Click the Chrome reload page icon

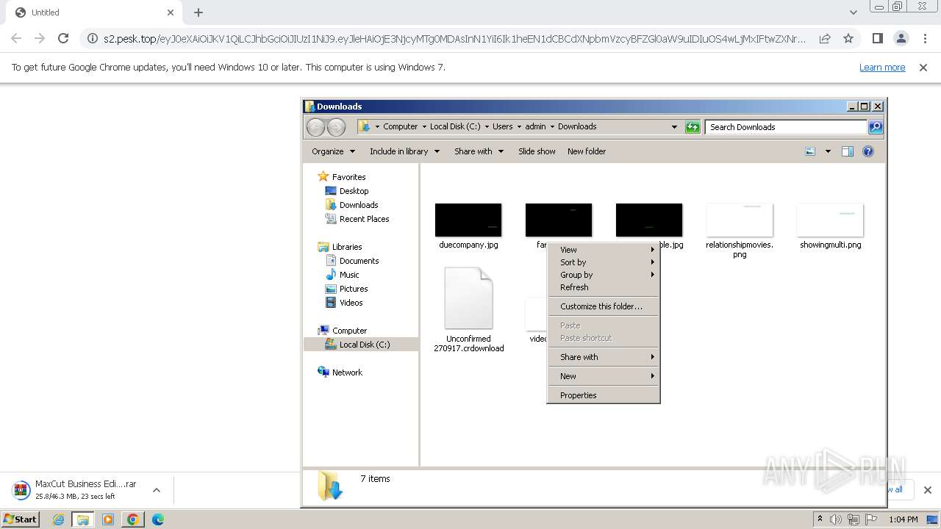(63, 38)
